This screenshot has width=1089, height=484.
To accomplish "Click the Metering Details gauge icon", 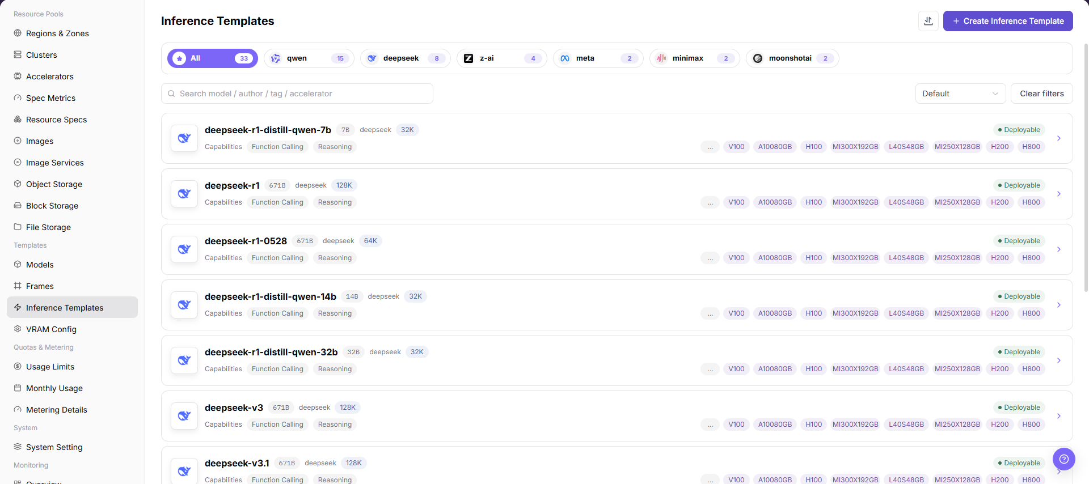I will 18,410.
